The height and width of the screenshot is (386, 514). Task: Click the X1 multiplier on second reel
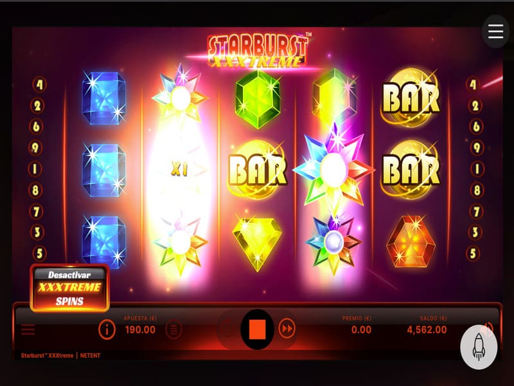(179, 170)
